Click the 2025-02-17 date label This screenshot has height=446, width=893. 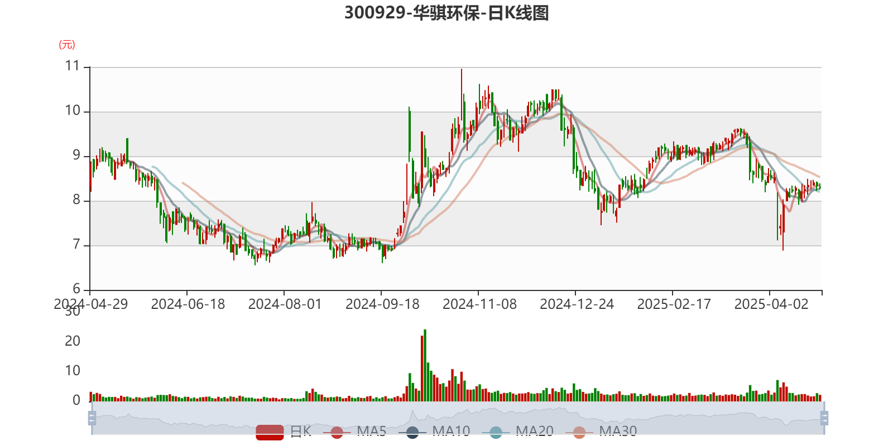click(674, 304)
